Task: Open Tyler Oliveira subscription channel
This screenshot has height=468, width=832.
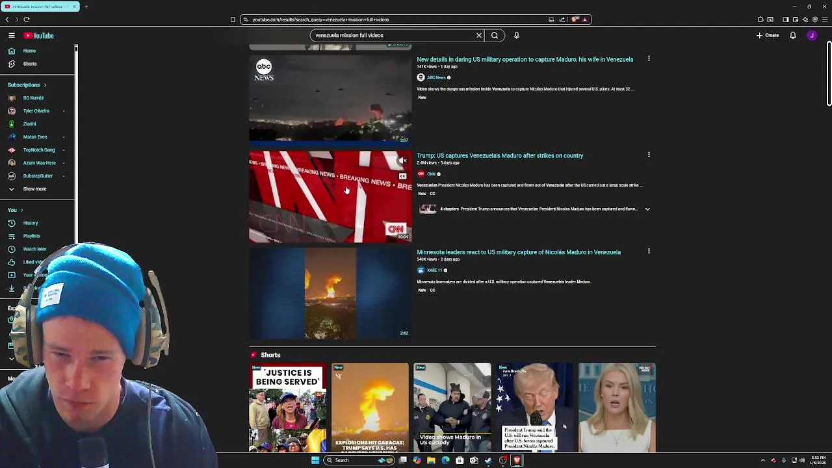Action: coord(36,110)
